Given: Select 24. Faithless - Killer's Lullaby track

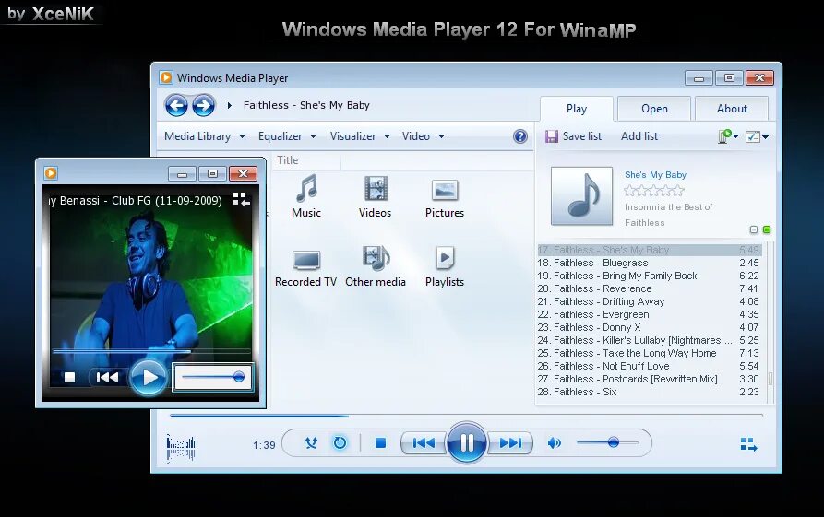Looking at the screenshot, I should click(648, 341).
